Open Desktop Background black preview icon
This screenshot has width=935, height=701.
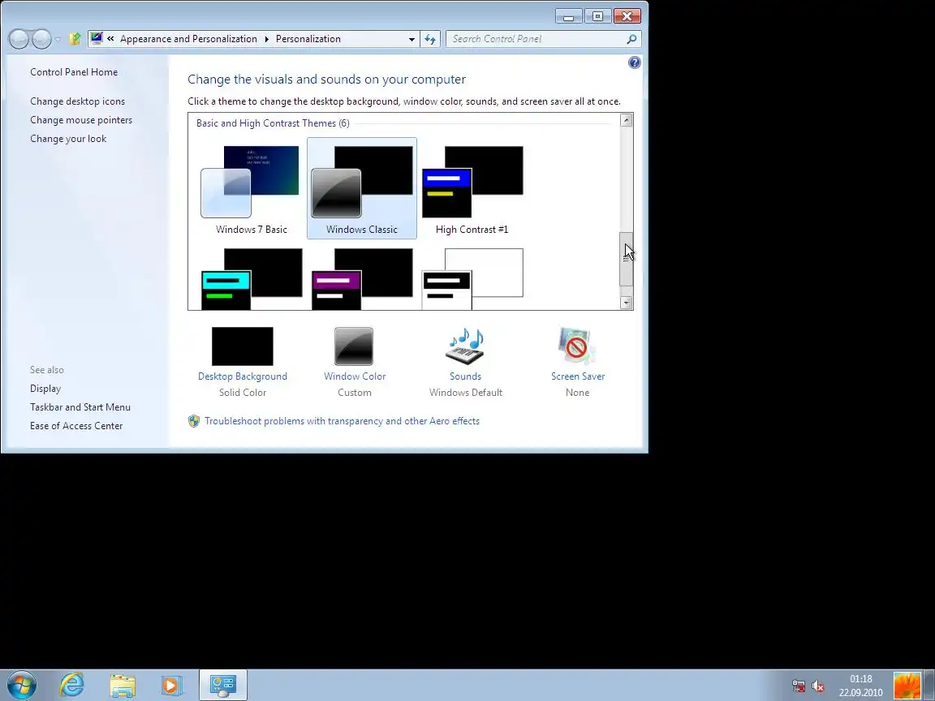242,346
